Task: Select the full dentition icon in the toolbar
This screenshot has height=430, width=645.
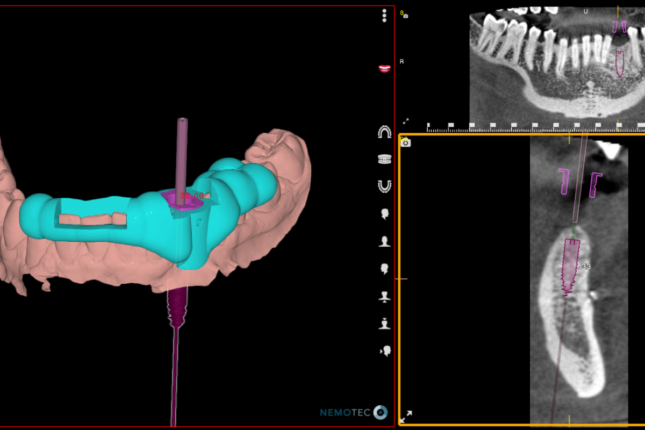Action: pos(384,159)
